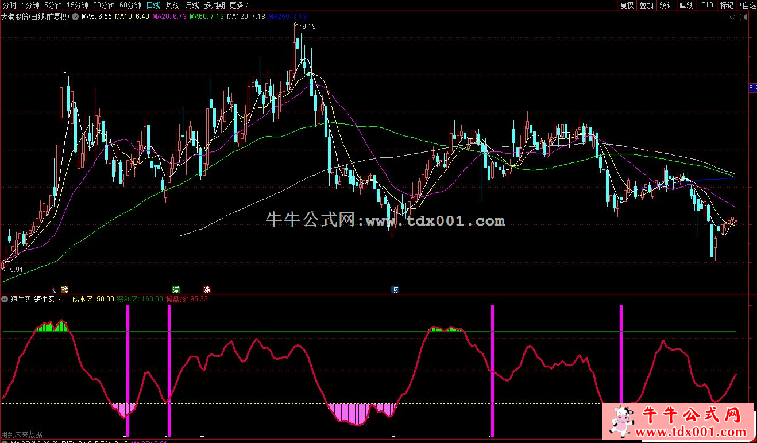Click the 用到未来数据 notice text
757x443 pixels.
point(22,434)
